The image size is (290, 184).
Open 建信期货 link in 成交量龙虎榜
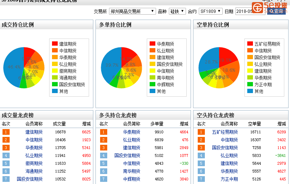(x=34, y=132)
